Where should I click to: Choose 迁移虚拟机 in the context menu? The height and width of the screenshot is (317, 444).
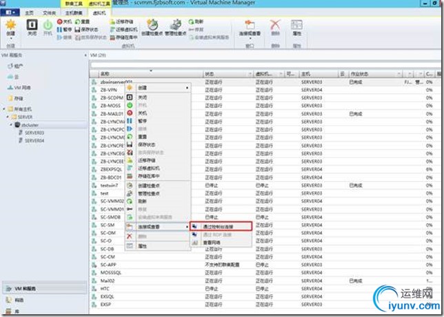(x=158, y=168)
